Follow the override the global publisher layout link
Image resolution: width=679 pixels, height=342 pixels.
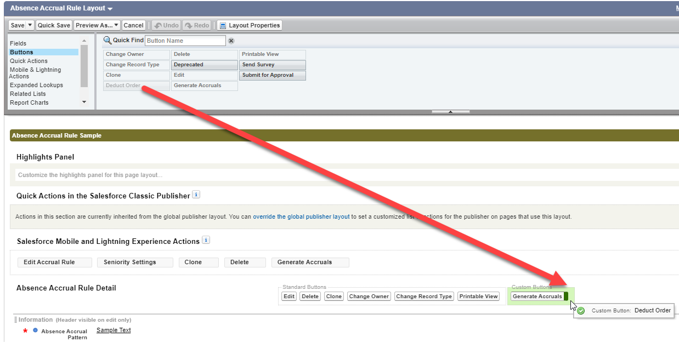301,216
